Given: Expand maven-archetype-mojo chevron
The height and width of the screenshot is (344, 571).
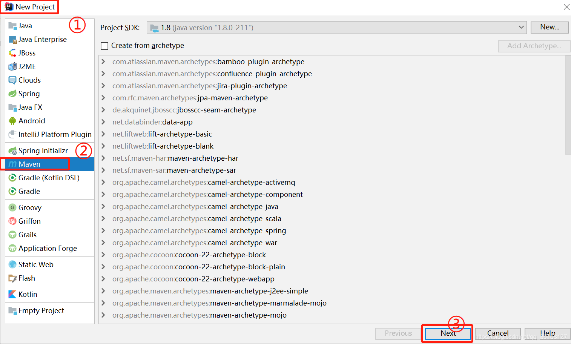Looking at the screenshot, I should [x=103, y=315].
